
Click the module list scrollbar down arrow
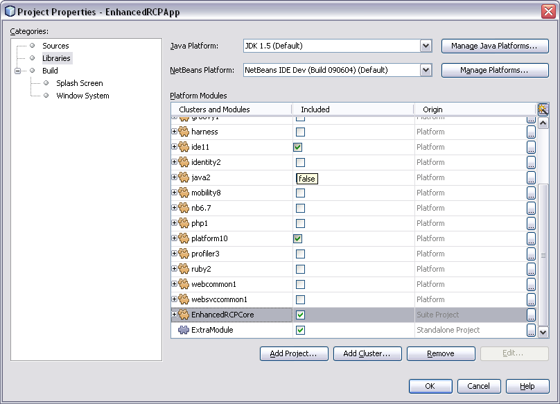tap(543, 333)
